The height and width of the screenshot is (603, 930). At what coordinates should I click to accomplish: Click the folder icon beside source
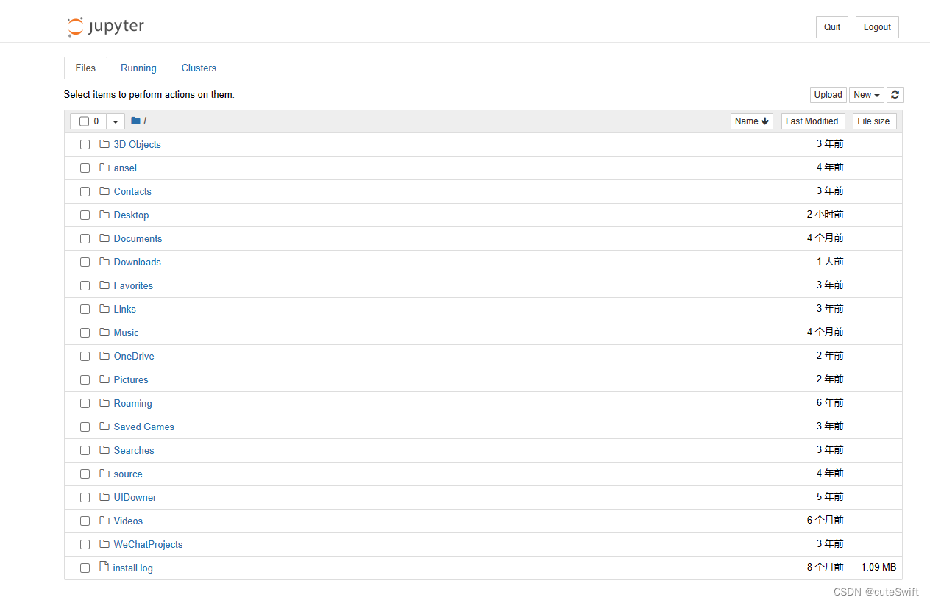(104, 474)
